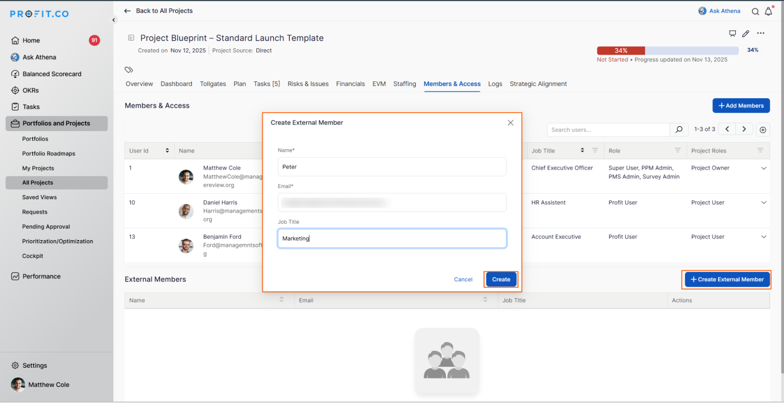784x403 pixels.
Task: Switch to the Staffing tab
Action: (x=404, y=84)
